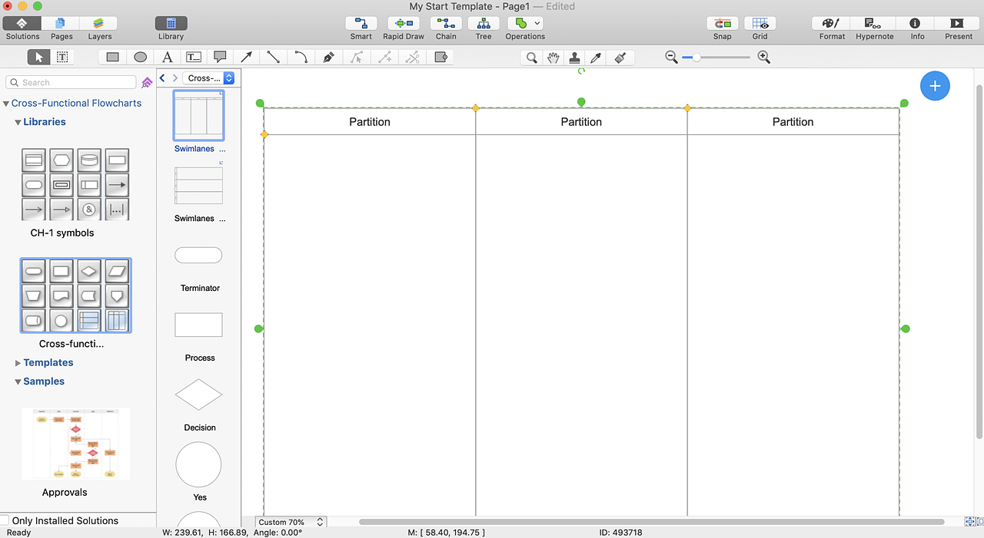Screen dimensions: 984x538
Task: Pick the Pen tool in the toolbar
Action: (328, 57)
